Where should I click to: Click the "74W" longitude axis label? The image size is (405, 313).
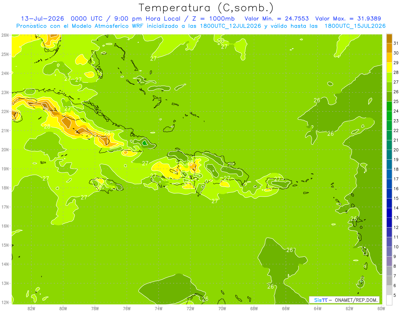click(159, 308)
